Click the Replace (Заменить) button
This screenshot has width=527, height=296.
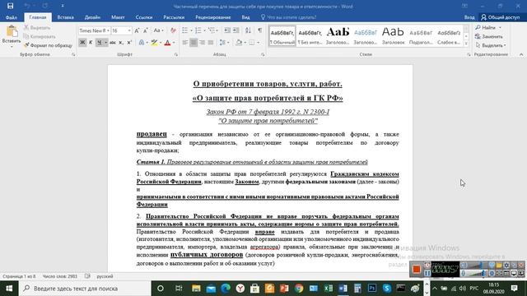point(489,36)
